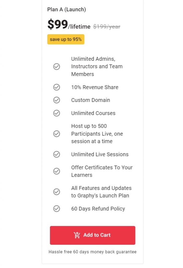The height and width of the screenshot is (268, 183).
Task: Click the Custom Domain checkmark icon
Action: point(56,100)
